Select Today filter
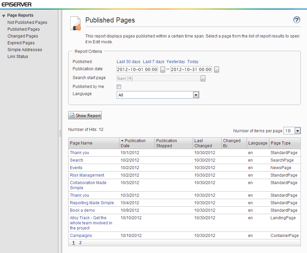The height and width of the screenshot is (253, 307). 193,62
